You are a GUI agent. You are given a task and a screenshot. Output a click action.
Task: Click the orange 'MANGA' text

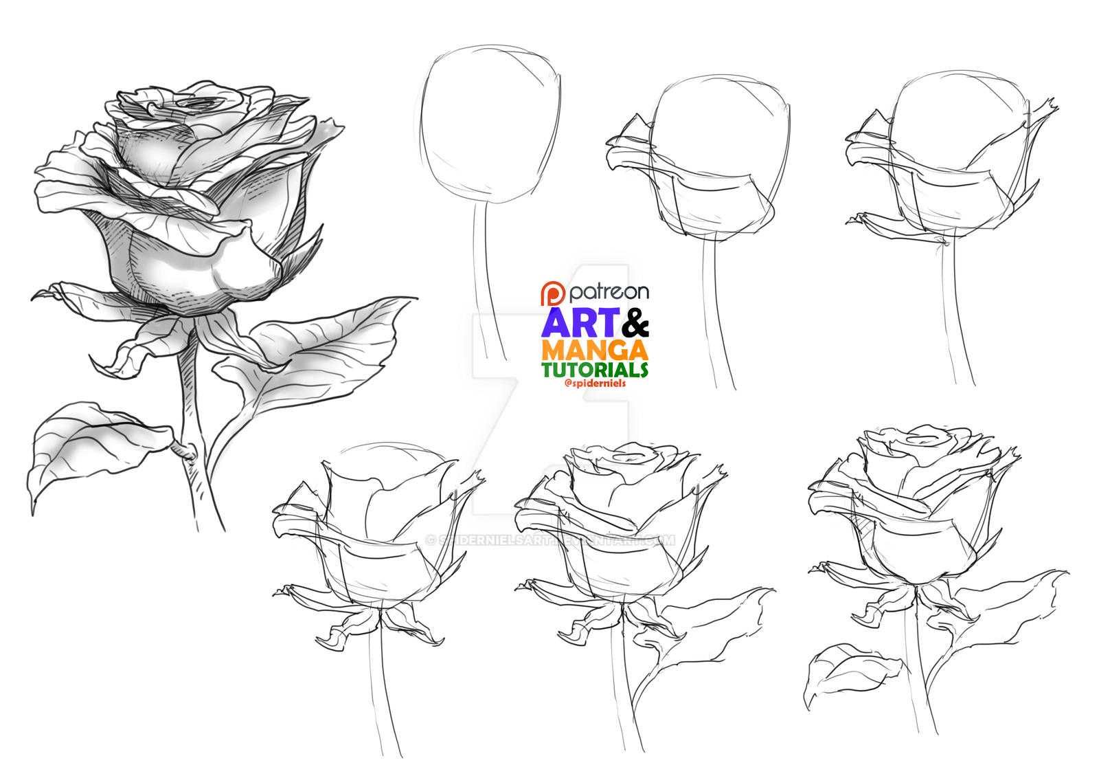pos(595,350)
